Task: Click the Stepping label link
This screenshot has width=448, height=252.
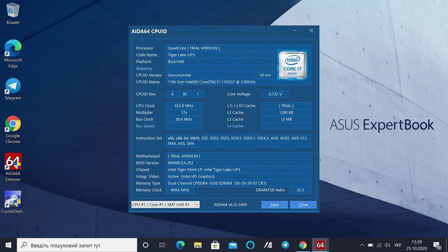Action: [x=144, y=68]
